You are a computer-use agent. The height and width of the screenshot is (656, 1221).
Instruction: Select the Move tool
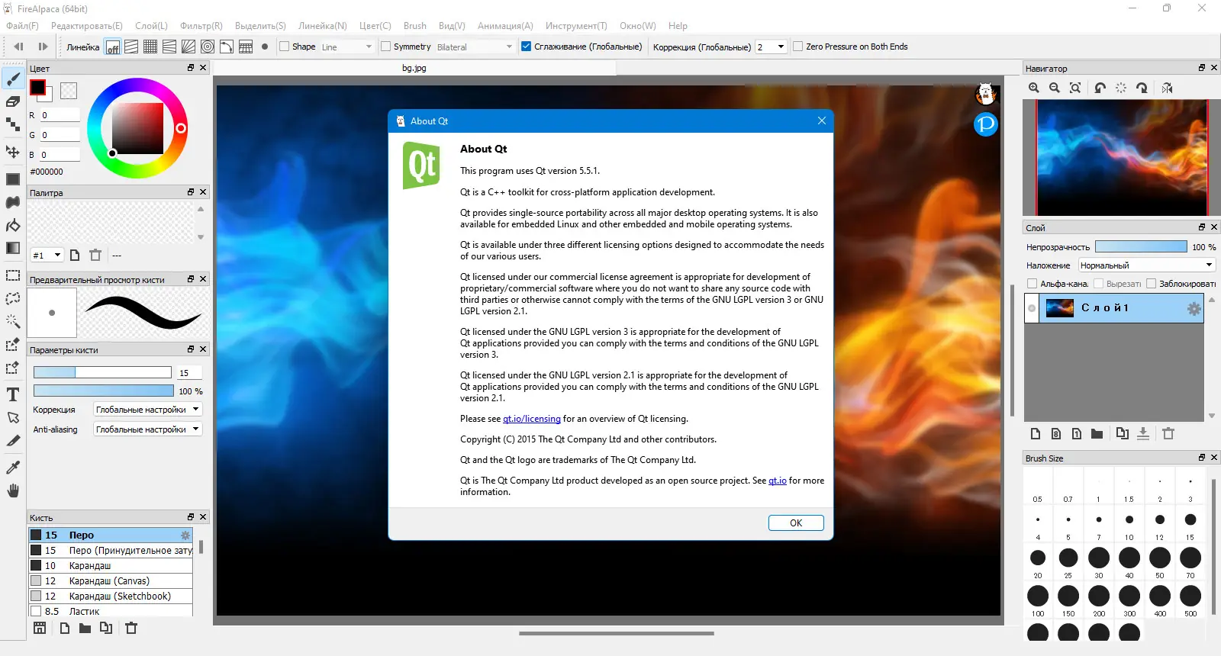(13, 151)
